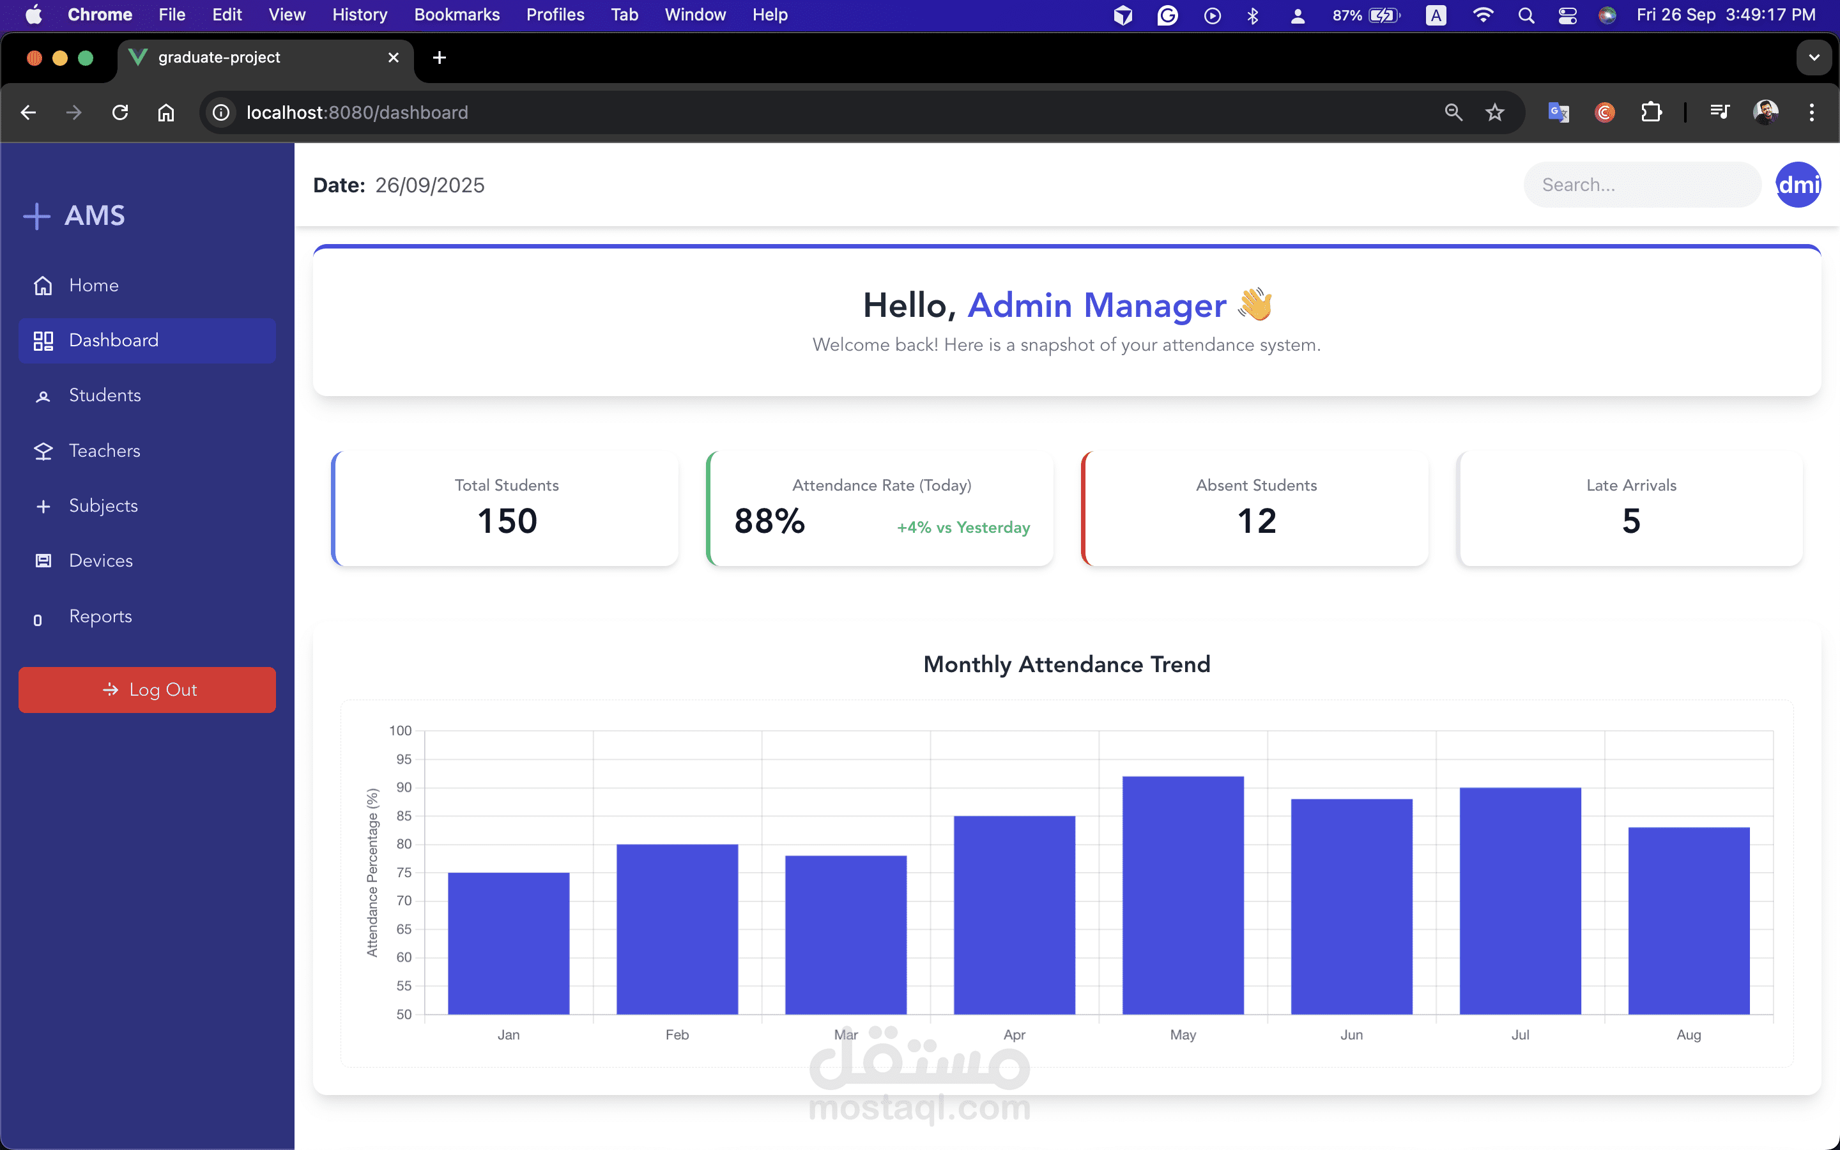The image size is (1840, 1150).
Task: Click the Absent Students card
Action: pos(1255,508)
